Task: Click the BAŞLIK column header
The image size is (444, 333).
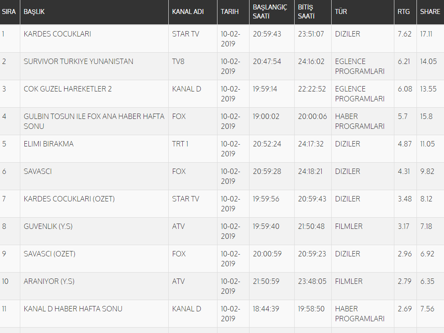Action: click(x=34, y=12)
